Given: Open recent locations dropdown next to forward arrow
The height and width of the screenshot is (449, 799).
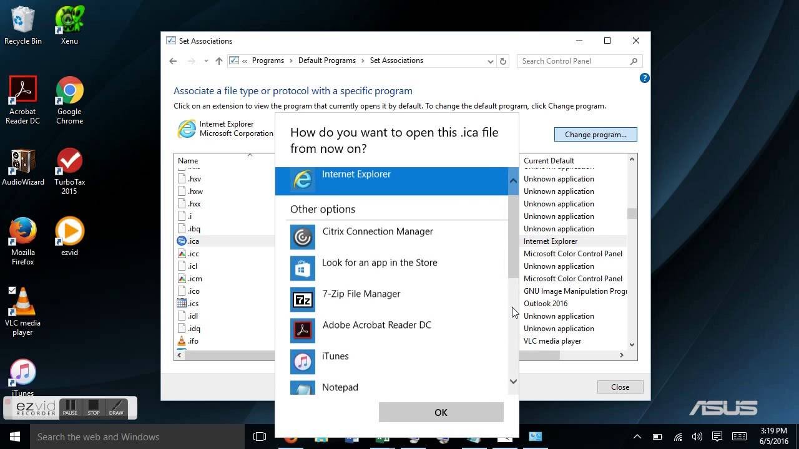Looking at the screenshot, I should click(x=205, y=61).
